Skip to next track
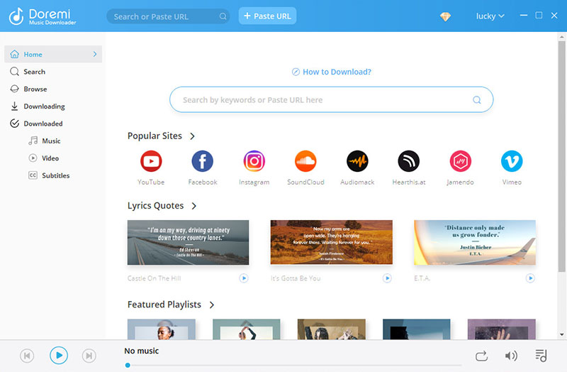This screenshot has width=567, height=372. pyautogui.click(x=89, y=356)
